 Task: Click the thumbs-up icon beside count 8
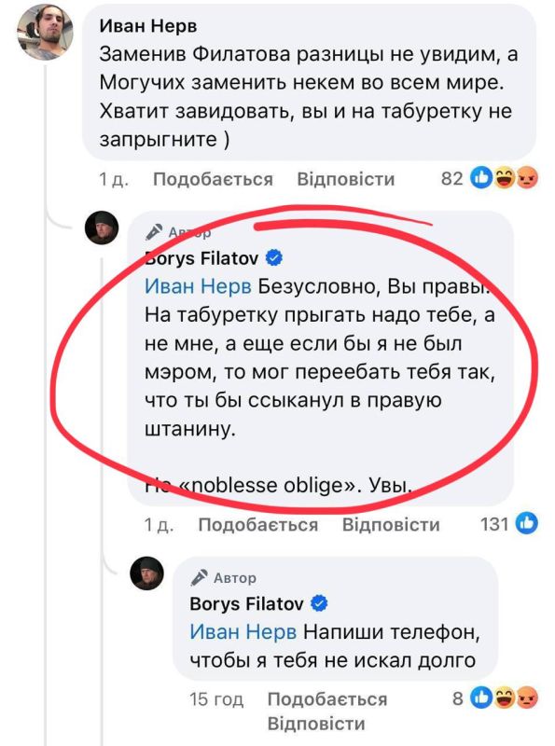pyautogui.click(x=482, y=696)
